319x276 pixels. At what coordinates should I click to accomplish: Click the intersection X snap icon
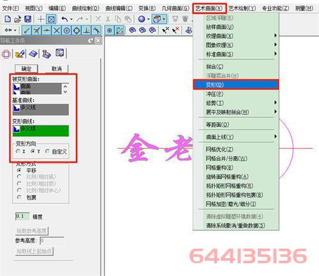[57, 31]
